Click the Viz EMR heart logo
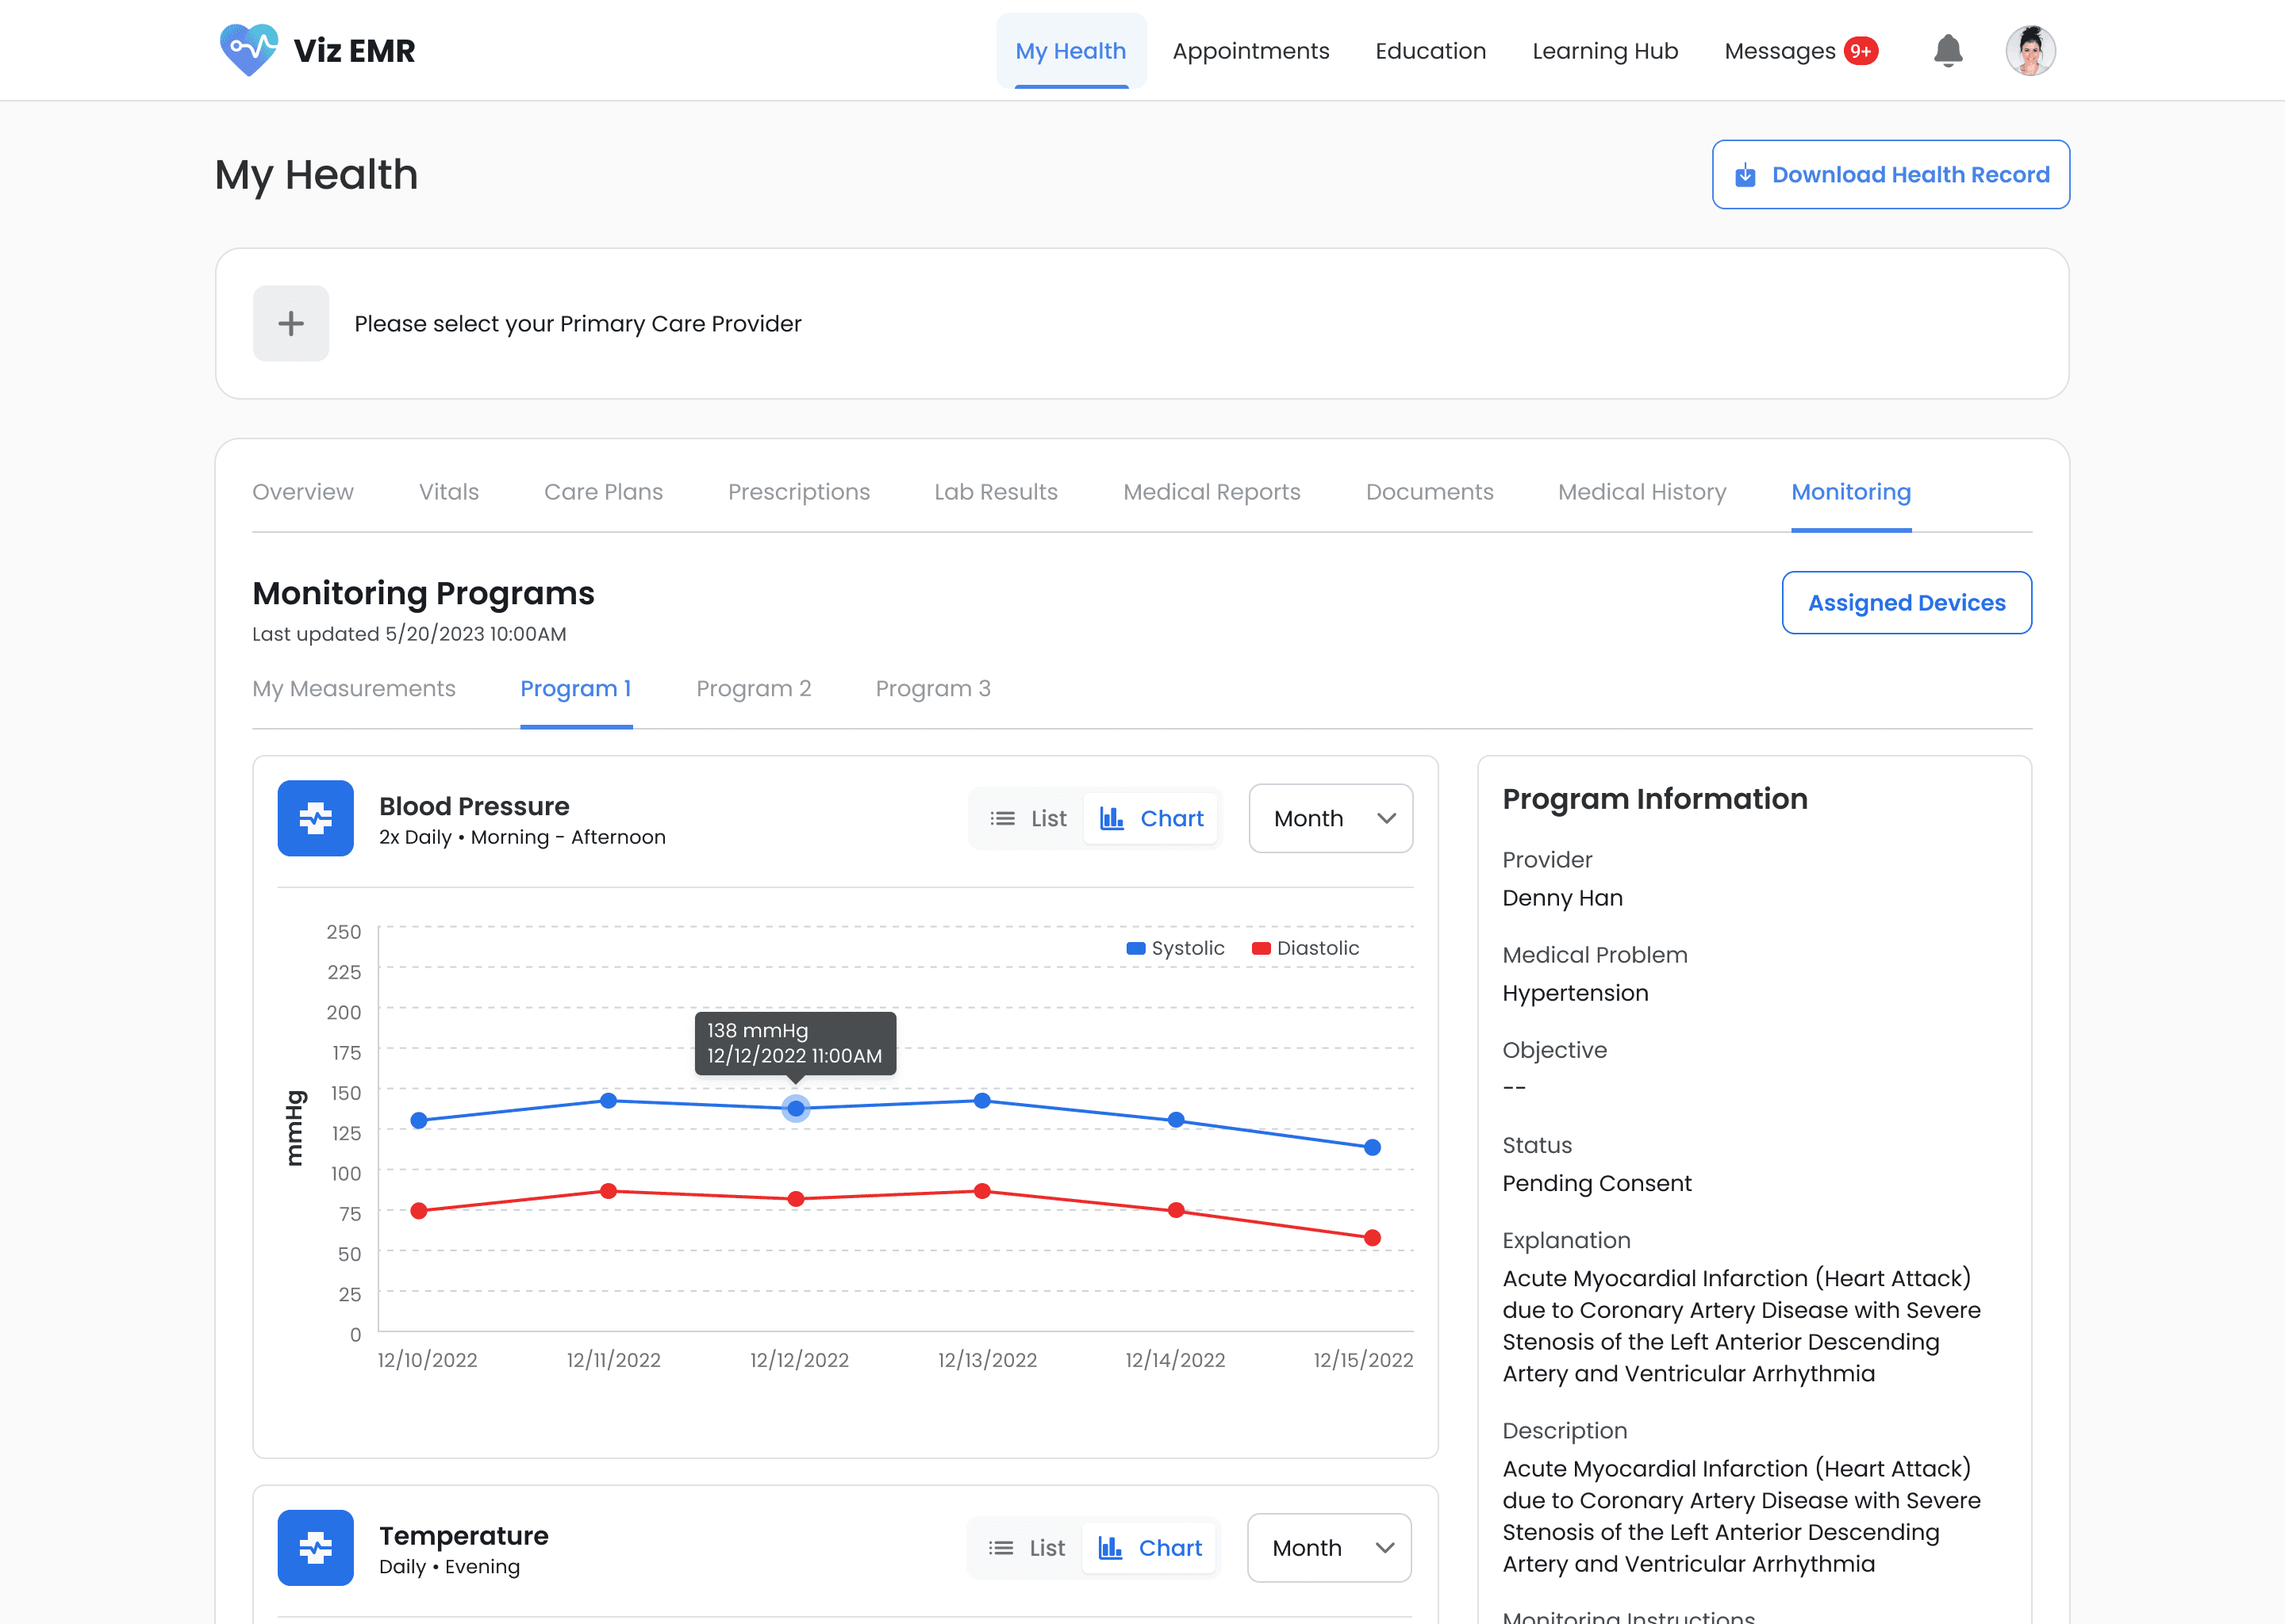The image size is (2285, 1624). (x=248, y=50)
